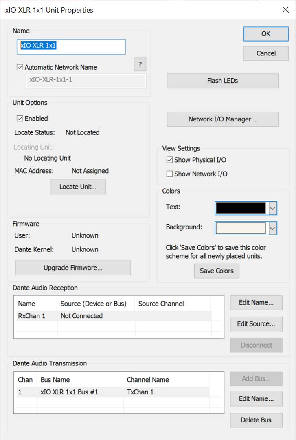
Task: Click Save Colors button
Action: [217, 271]
